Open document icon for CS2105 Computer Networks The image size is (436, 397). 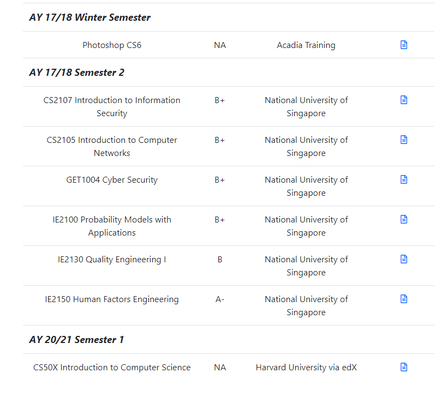point(404,140)
